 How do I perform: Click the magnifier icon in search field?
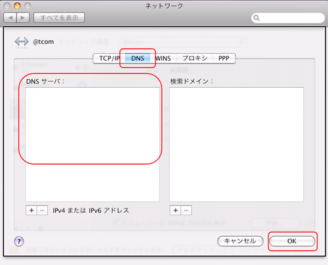pyautogui.click(x=256, y=18)
